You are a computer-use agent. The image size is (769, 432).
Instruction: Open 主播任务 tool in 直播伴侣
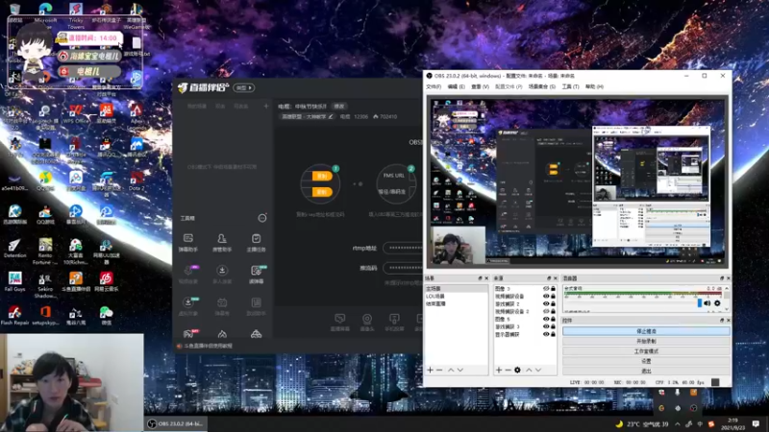click(256, 243)
